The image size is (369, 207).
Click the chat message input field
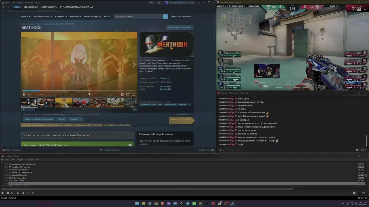tap(290, 150)
